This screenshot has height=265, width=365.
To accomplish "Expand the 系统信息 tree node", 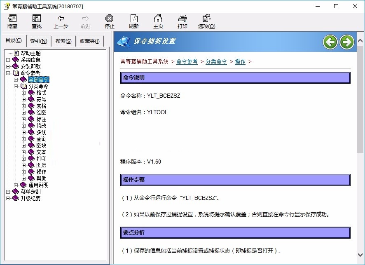I will coord(8,60).
